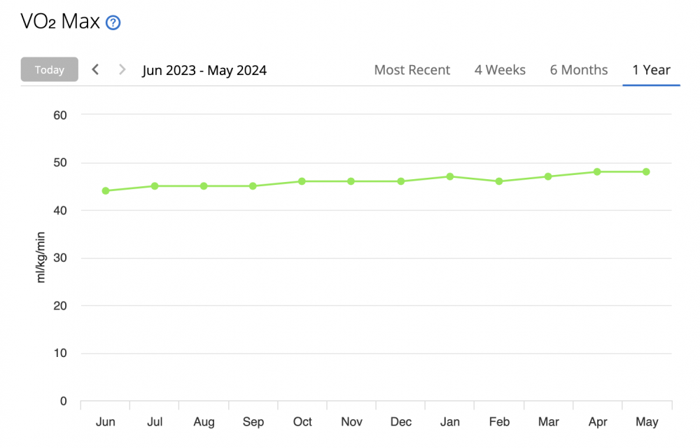Screen dimensions: 700x448
Task: Pick the September point on the line
Action: 253,186
